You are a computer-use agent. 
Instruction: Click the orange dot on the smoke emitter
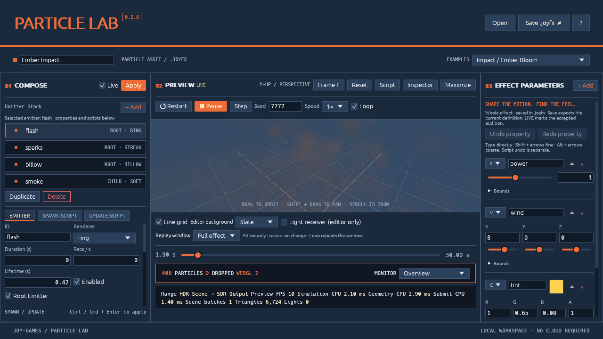pos(16,181)
